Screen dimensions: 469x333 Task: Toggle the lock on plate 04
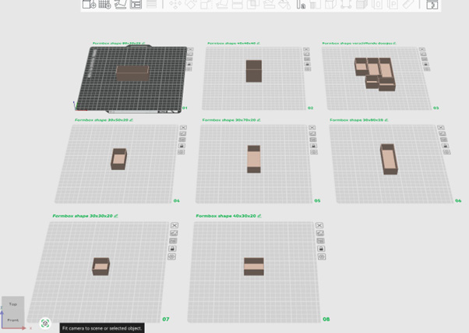[x=182, y=146]
